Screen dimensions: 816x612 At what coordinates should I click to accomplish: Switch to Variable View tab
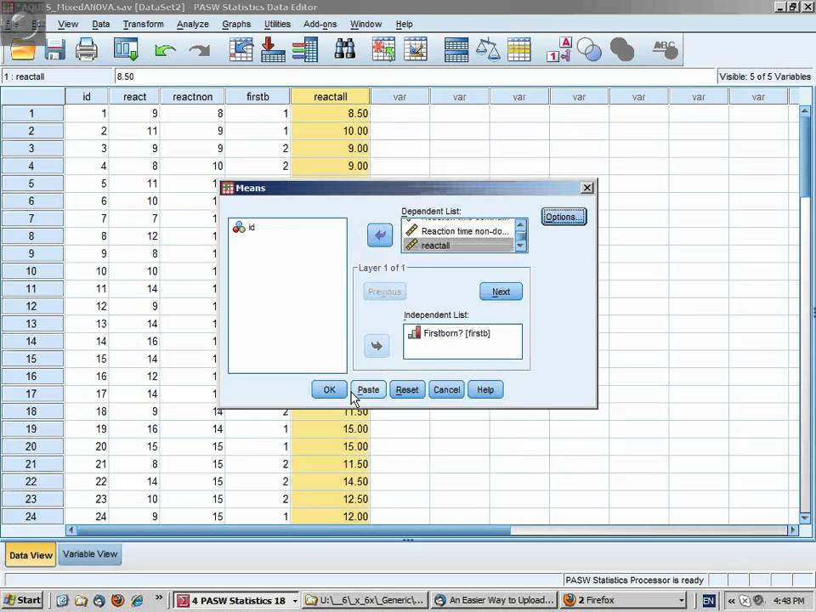click(90, 554)
